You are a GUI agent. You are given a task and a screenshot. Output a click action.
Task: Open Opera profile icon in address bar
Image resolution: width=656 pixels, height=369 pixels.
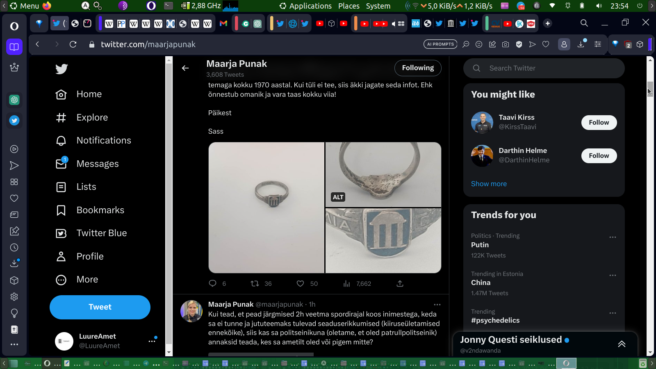click(564, 44)
